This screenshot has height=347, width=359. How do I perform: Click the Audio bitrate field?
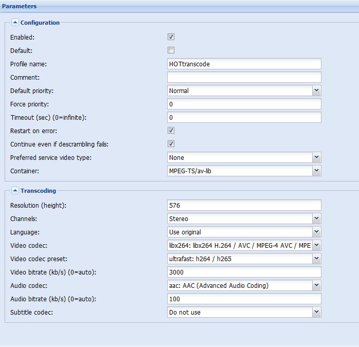coord(244,299)
